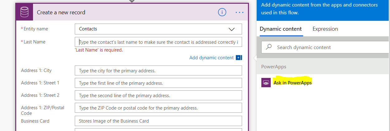Open the info icon for Create a new record
Image resolution: width=390 pixels, height=131 pixels.
222,12
